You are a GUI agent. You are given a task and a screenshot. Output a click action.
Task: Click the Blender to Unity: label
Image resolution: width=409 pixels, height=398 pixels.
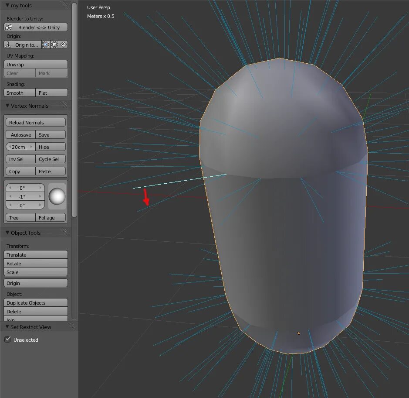(x=25, y=19)
